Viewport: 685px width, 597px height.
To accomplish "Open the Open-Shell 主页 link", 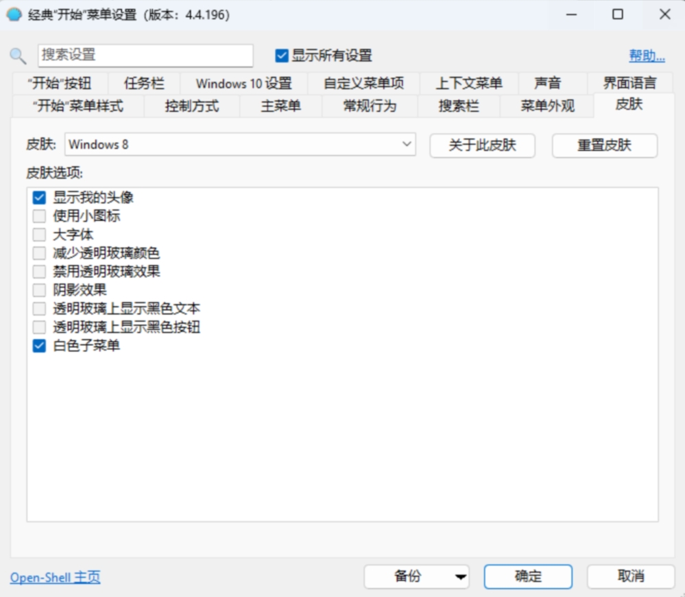I will pyautogui.click(x=55, y=577).
